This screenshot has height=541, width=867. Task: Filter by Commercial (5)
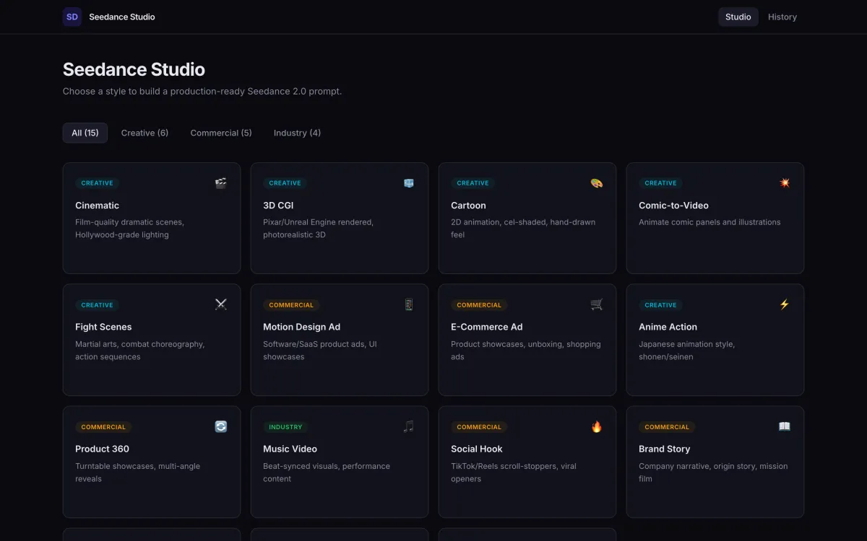[x=221, y=133]
